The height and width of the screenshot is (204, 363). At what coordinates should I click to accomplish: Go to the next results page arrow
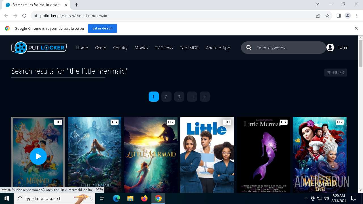click(192, 97)
